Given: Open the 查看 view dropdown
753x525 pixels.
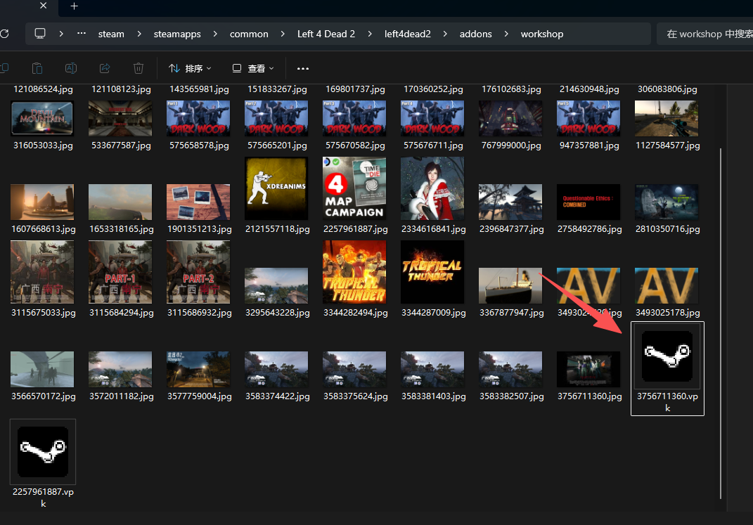Looking at the screenshot, I should (253, 69).
